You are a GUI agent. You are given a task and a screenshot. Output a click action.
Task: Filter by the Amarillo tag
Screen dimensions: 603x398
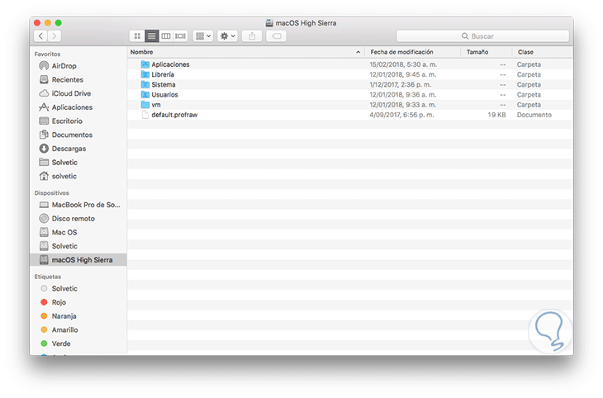pyautogui.click(x=78, y=330)
